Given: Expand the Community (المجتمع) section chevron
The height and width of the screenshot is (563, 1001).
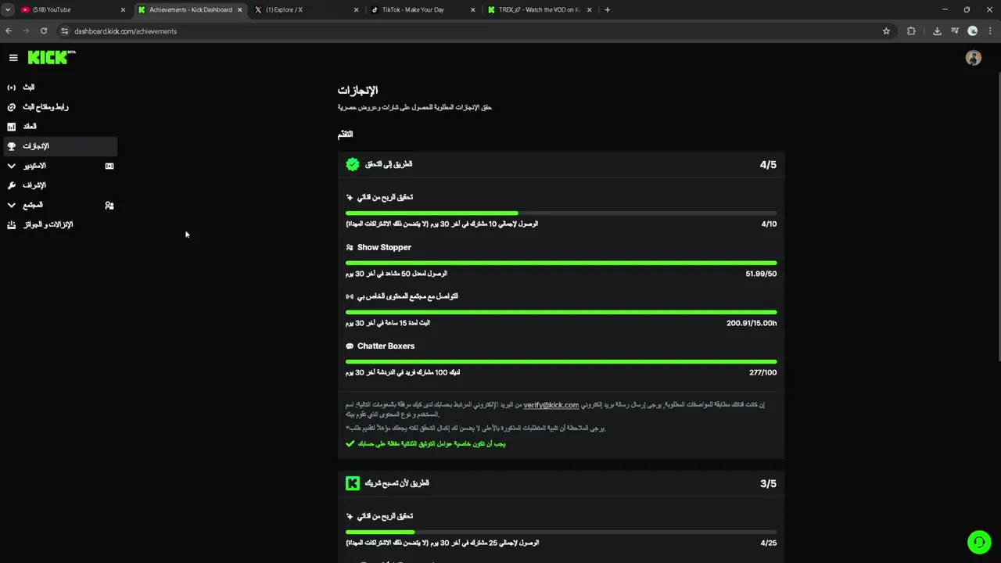Looking at the screenshot, I should pyautogui.click(x=11, y=205).
